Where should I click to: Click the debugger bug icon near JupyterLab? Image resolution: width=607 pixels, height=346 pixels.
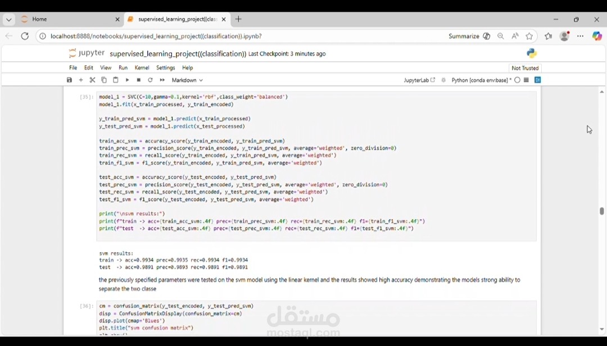pyautogui.click(x=443, y=80)
